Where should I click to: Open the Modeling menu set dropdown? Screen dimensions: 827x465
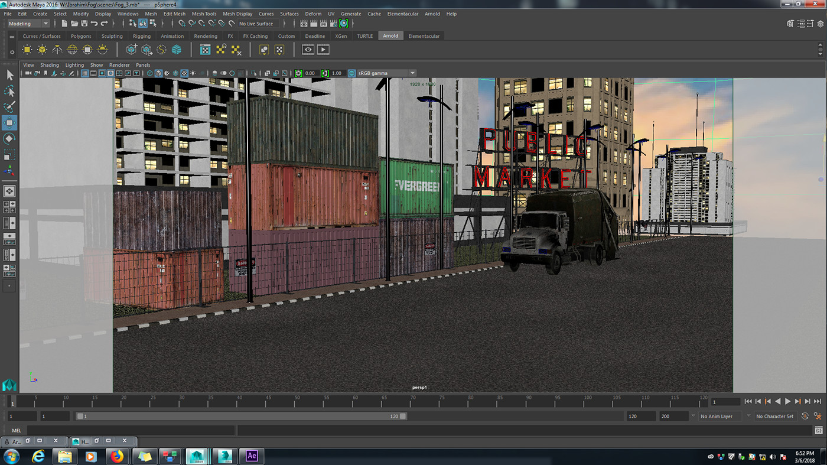pos(28,24)
